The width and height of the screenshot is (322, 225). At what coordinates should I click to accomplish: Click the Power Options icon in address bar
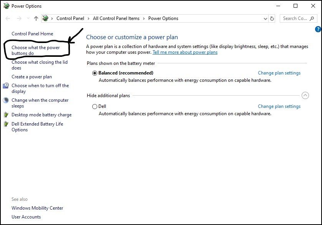coord(45,18)
